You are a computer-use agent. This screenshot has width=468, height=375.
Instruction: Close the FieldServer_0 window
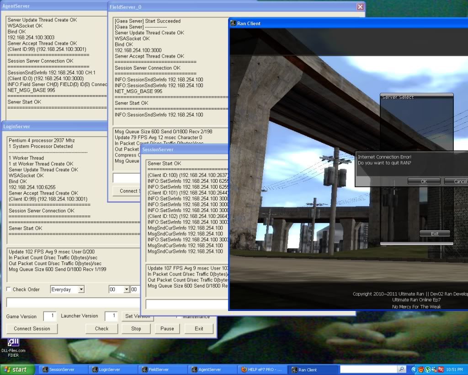point(360,7)
